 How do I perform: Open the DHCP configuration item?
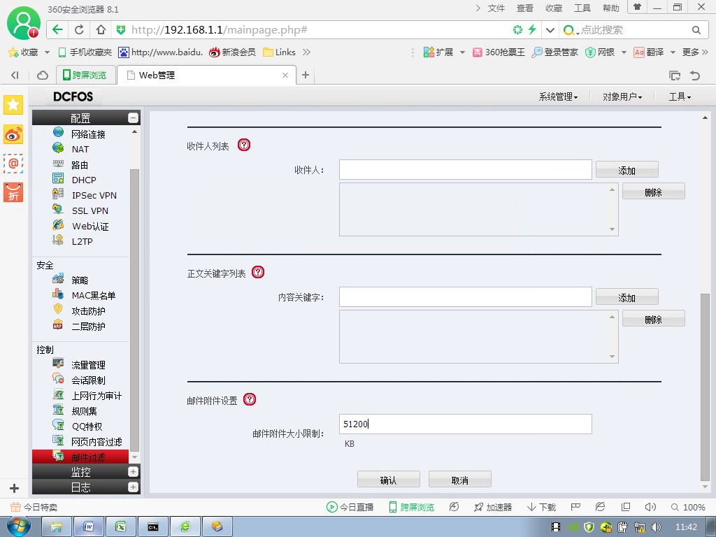coord(84,180)
